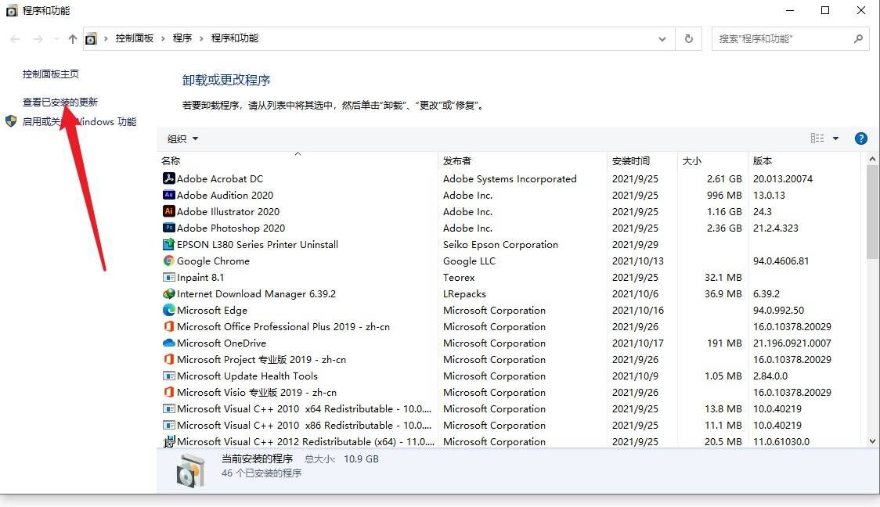Maximize the 程序和功能 window

[x=825, y=10]
